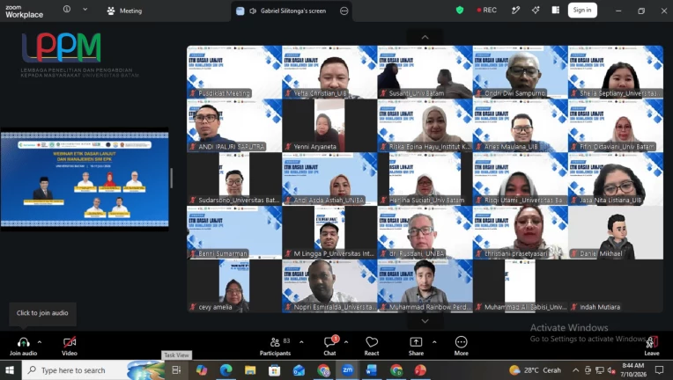Click Join audio headphone icon

(x=23, y=346)
